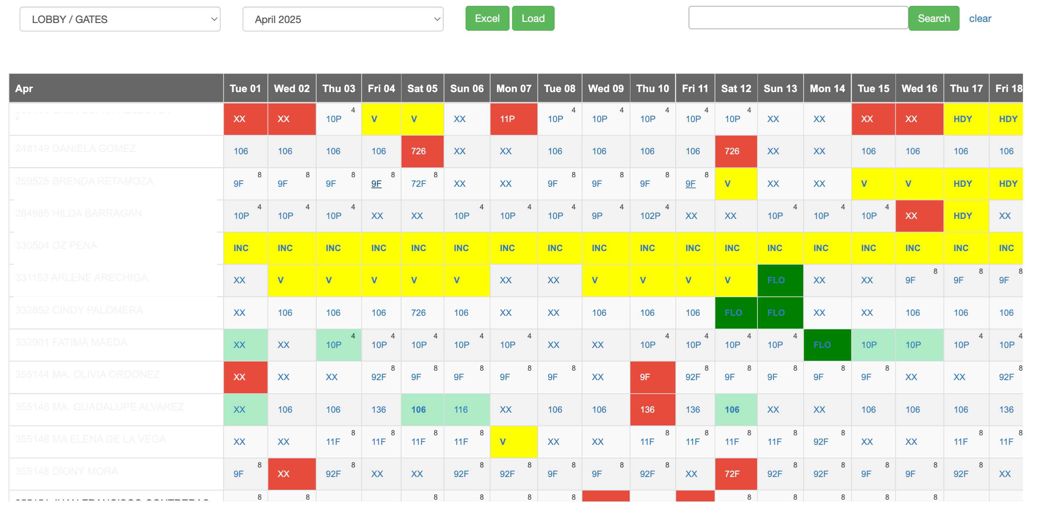The image size is (1044, 511).
Task: Click the red 11P cell on Mon 07
Action: 507,119
